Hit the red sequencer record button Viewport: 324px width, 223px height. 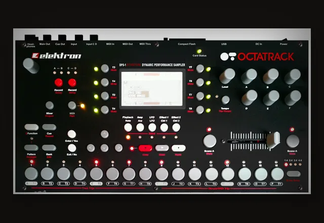145,148
